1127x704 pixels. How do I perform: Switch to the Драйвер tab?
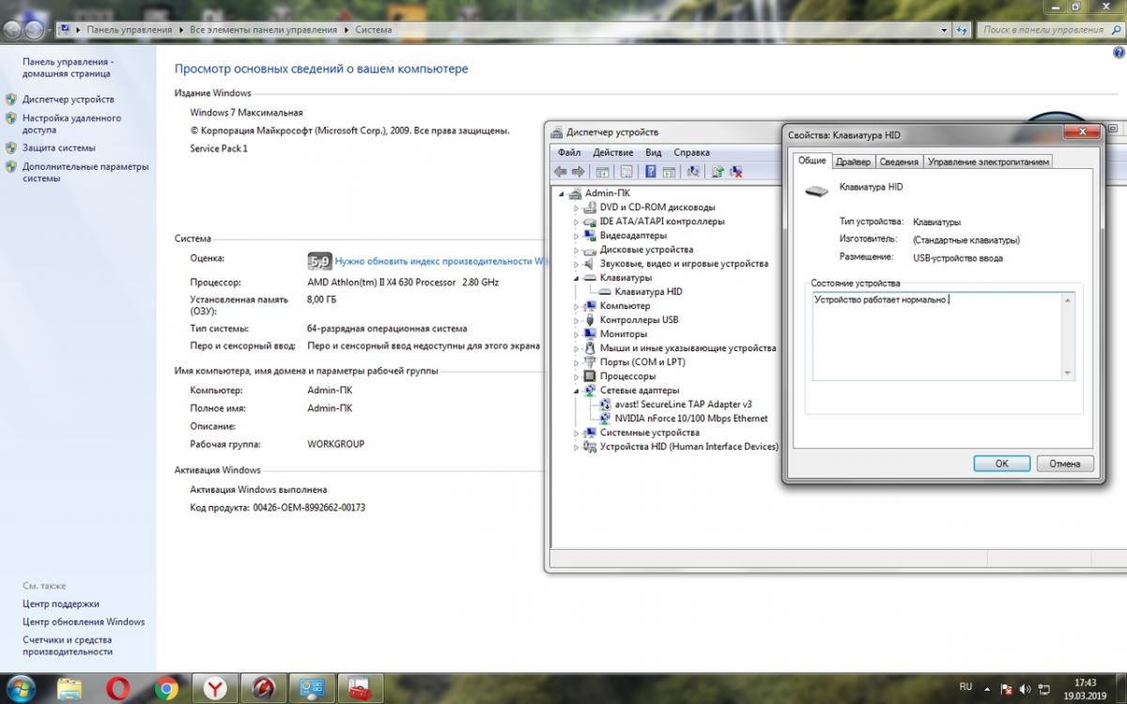[x=853, y=161]
